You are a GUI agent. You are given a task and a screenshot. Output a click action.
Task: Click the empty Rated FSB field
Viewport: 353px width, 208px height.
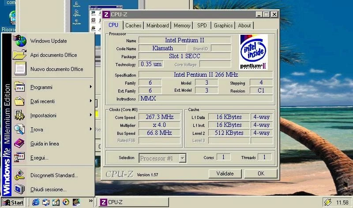[x=159, y=141]
